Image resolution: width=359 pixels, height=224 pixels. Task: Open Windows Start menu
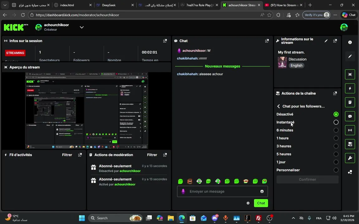click(82, 218)
